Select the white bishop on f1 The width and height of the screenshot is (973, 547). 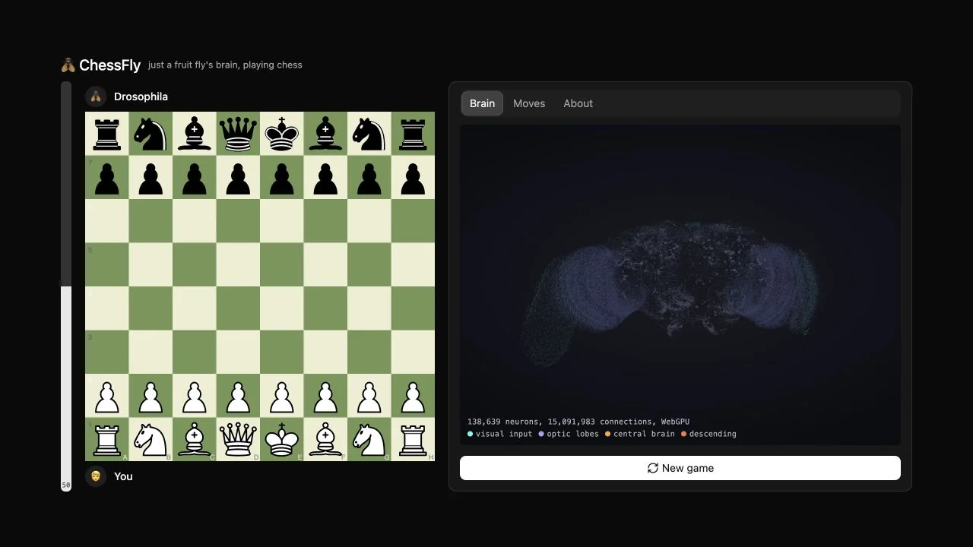(x=325, y=439)
